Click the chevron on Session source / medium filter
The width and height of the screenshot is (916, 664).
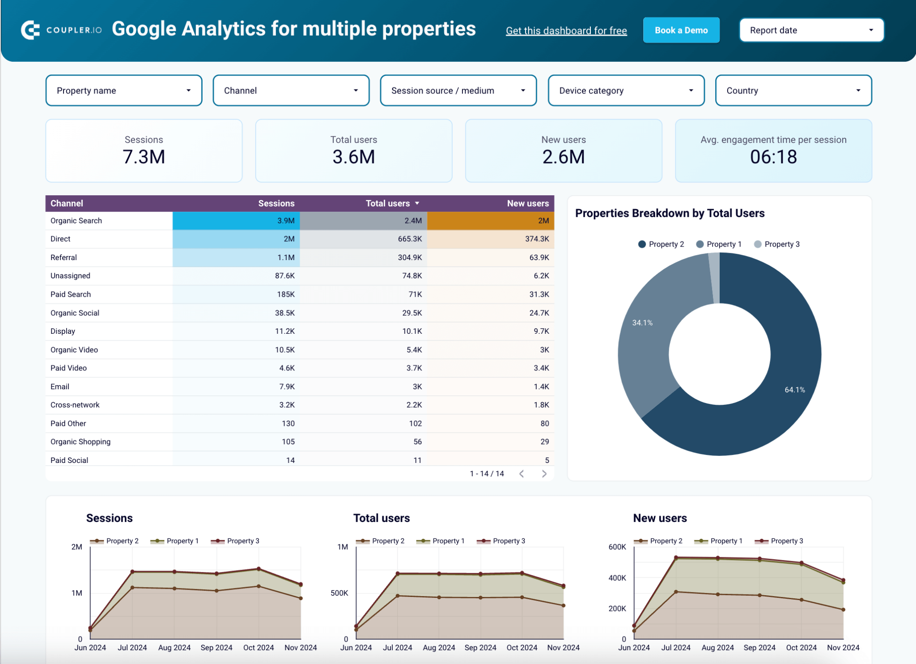(523, 90)
